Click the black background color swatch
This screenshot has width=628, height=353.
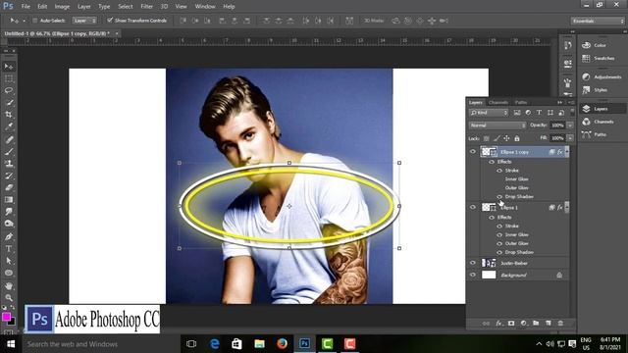point(13,323)
